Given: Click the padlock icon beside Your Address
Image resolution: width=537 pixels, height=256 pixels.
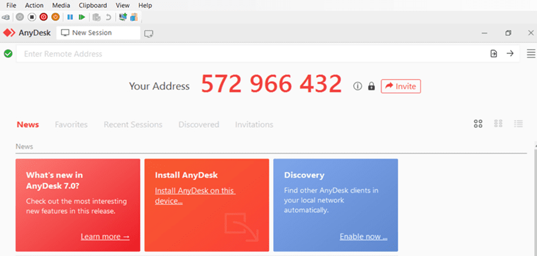Looking at the screenshot, I should pos(371,86).
